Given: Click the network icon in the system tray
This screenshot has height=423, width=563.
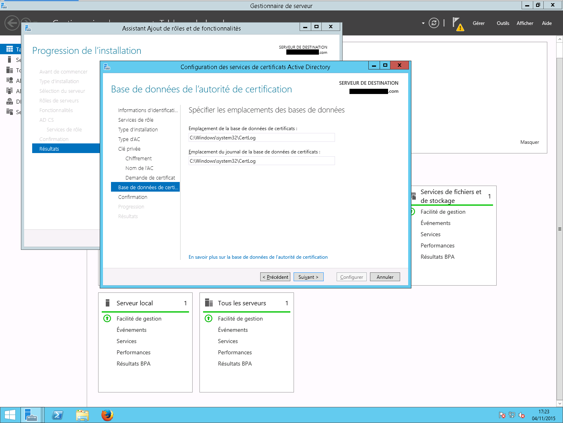Looking at the screenshot, I should tap(512, 415).
